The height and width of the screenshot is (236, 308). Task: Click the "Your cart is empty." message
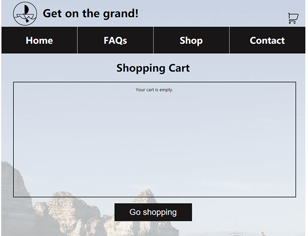pos(154,90)
